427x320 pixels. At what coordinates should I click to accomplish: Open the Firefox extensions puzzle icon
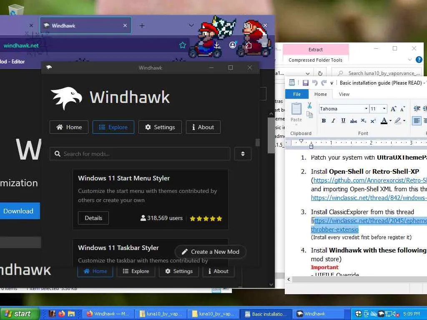click(x=249, y=45)
